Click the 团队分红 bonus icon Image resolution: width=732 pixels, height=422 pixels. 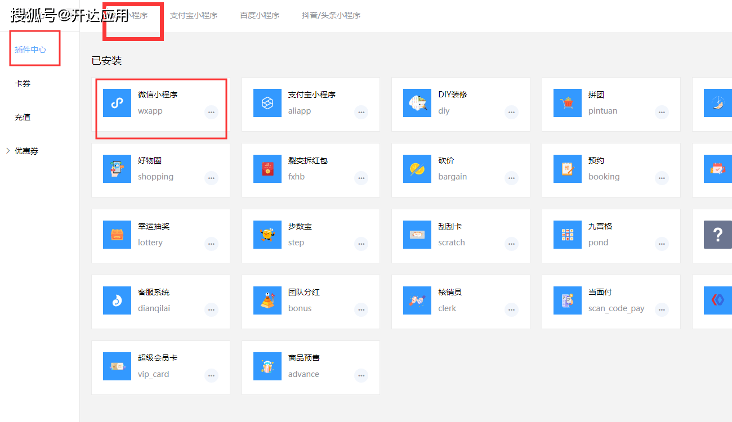tap(267, 300)
